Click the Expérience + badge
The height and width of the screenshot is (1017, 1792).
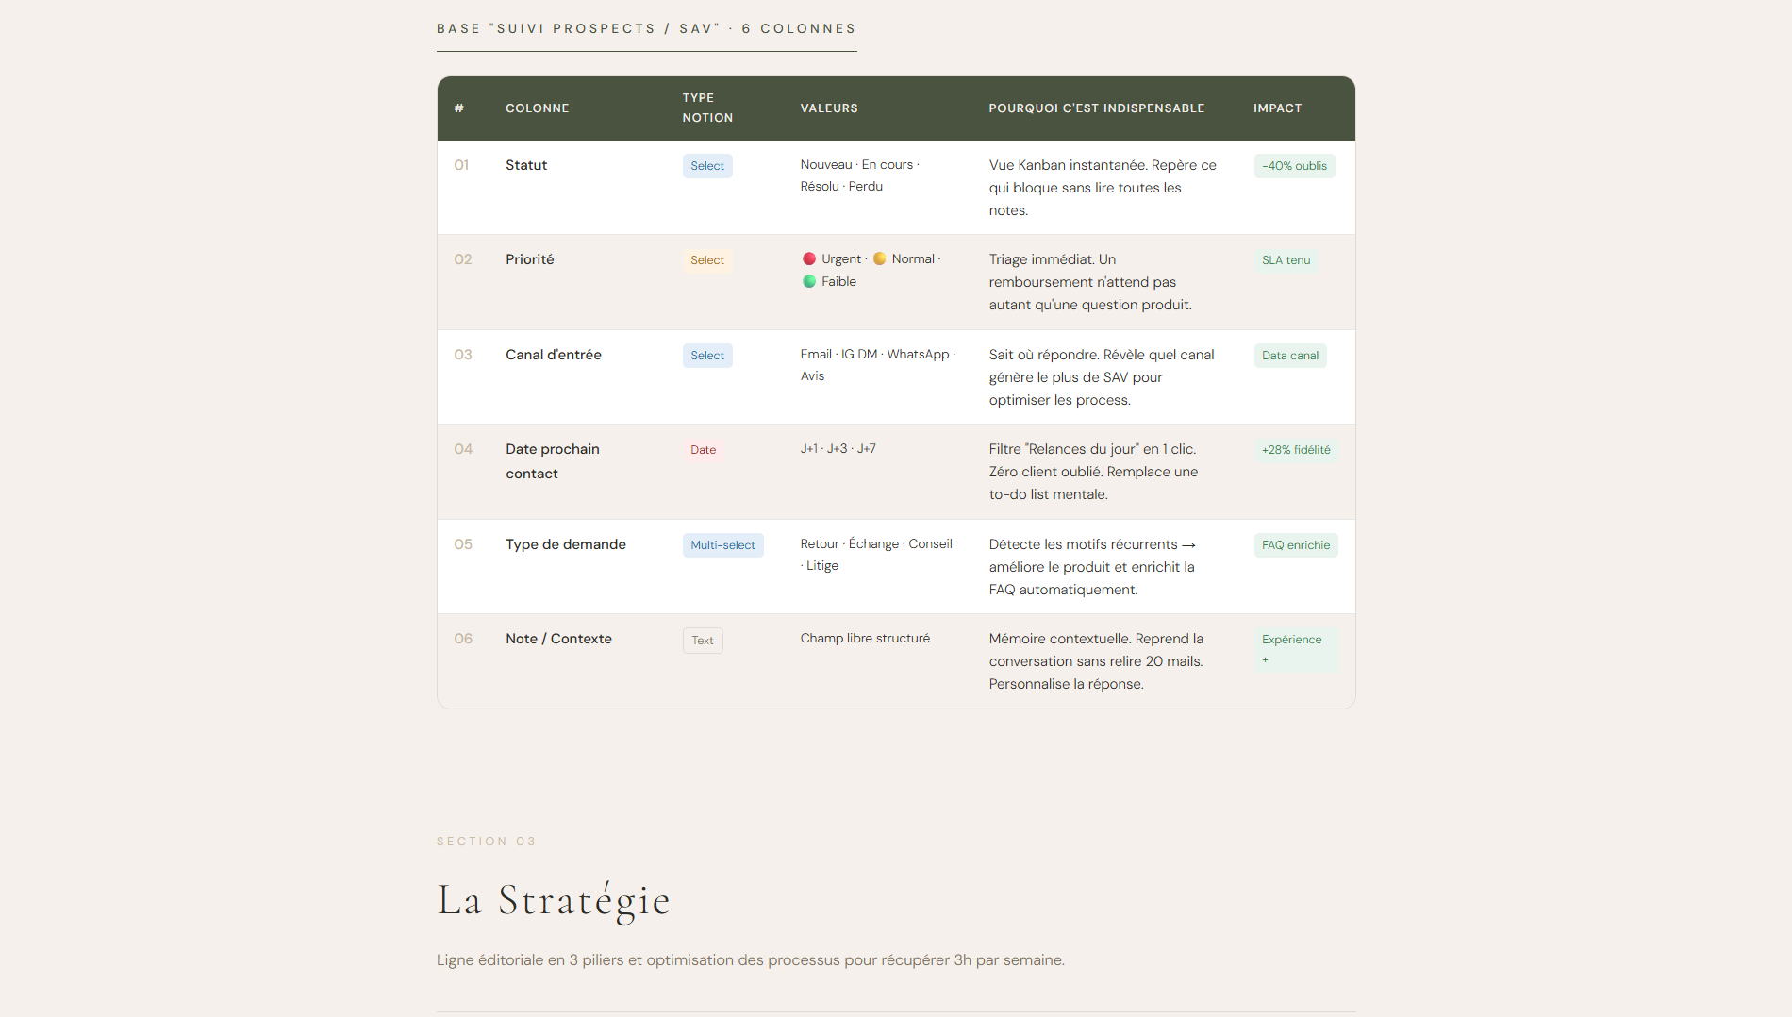[x=1296, y=650]
